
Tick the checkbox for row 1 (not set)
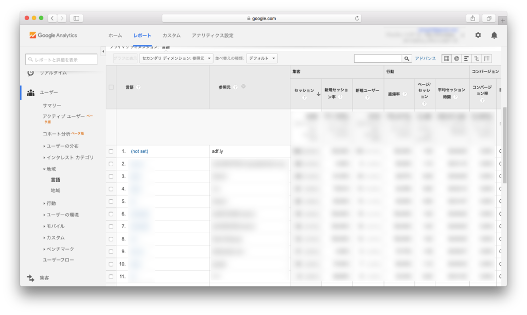pos(111,151)
